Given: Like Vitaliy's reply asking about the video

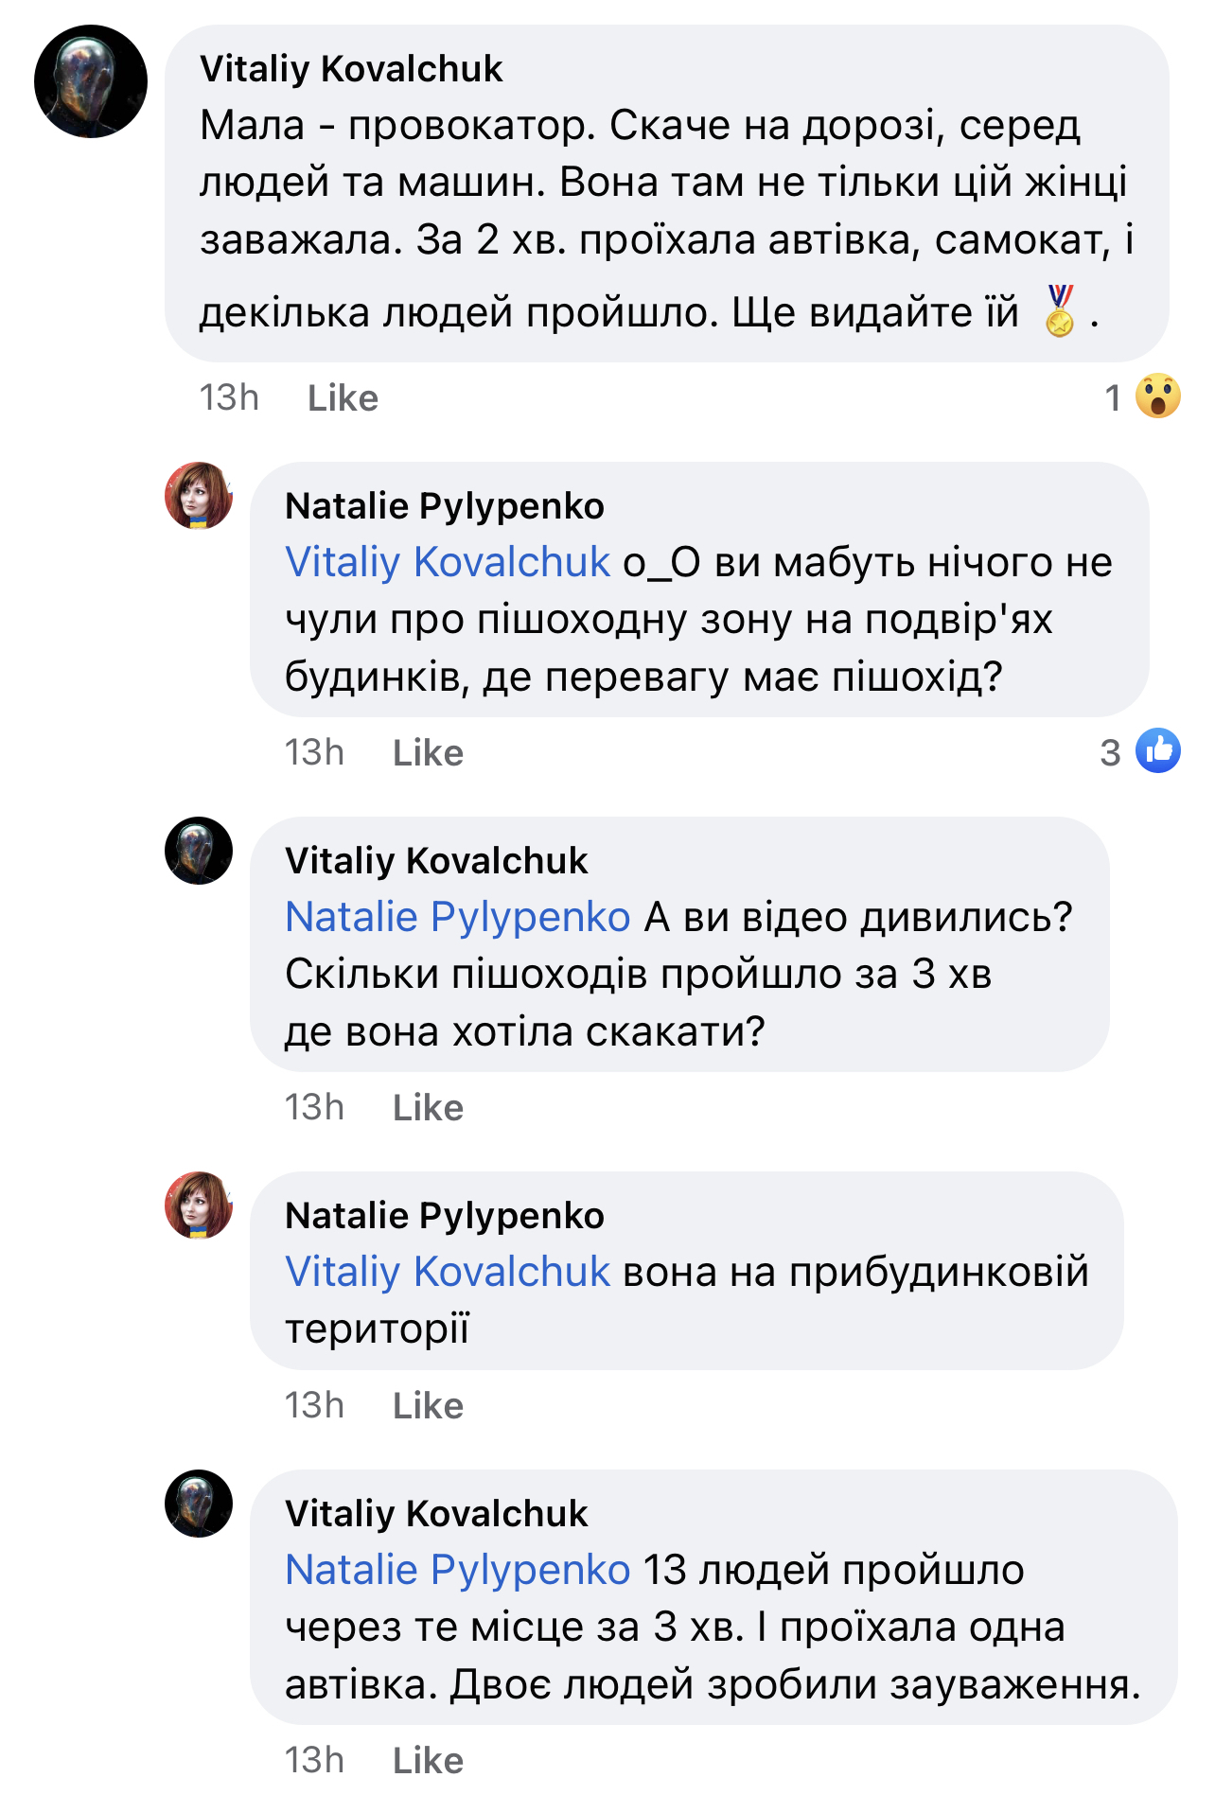Looking at the screenshot, I should [x=428, y=1108].
